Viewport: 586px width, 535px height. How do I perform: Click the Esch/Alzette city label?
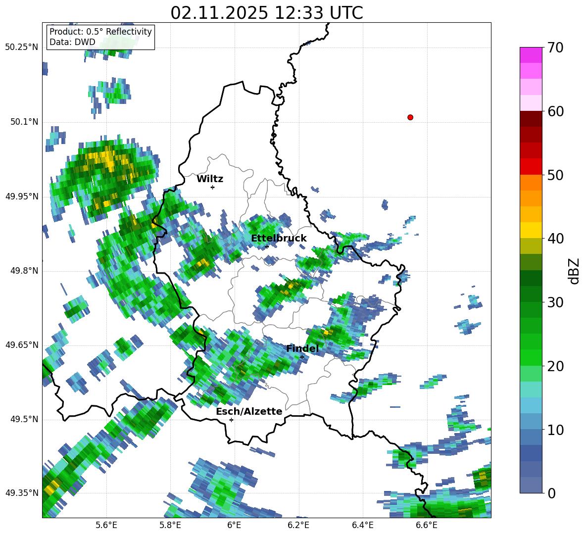(249, 411)
